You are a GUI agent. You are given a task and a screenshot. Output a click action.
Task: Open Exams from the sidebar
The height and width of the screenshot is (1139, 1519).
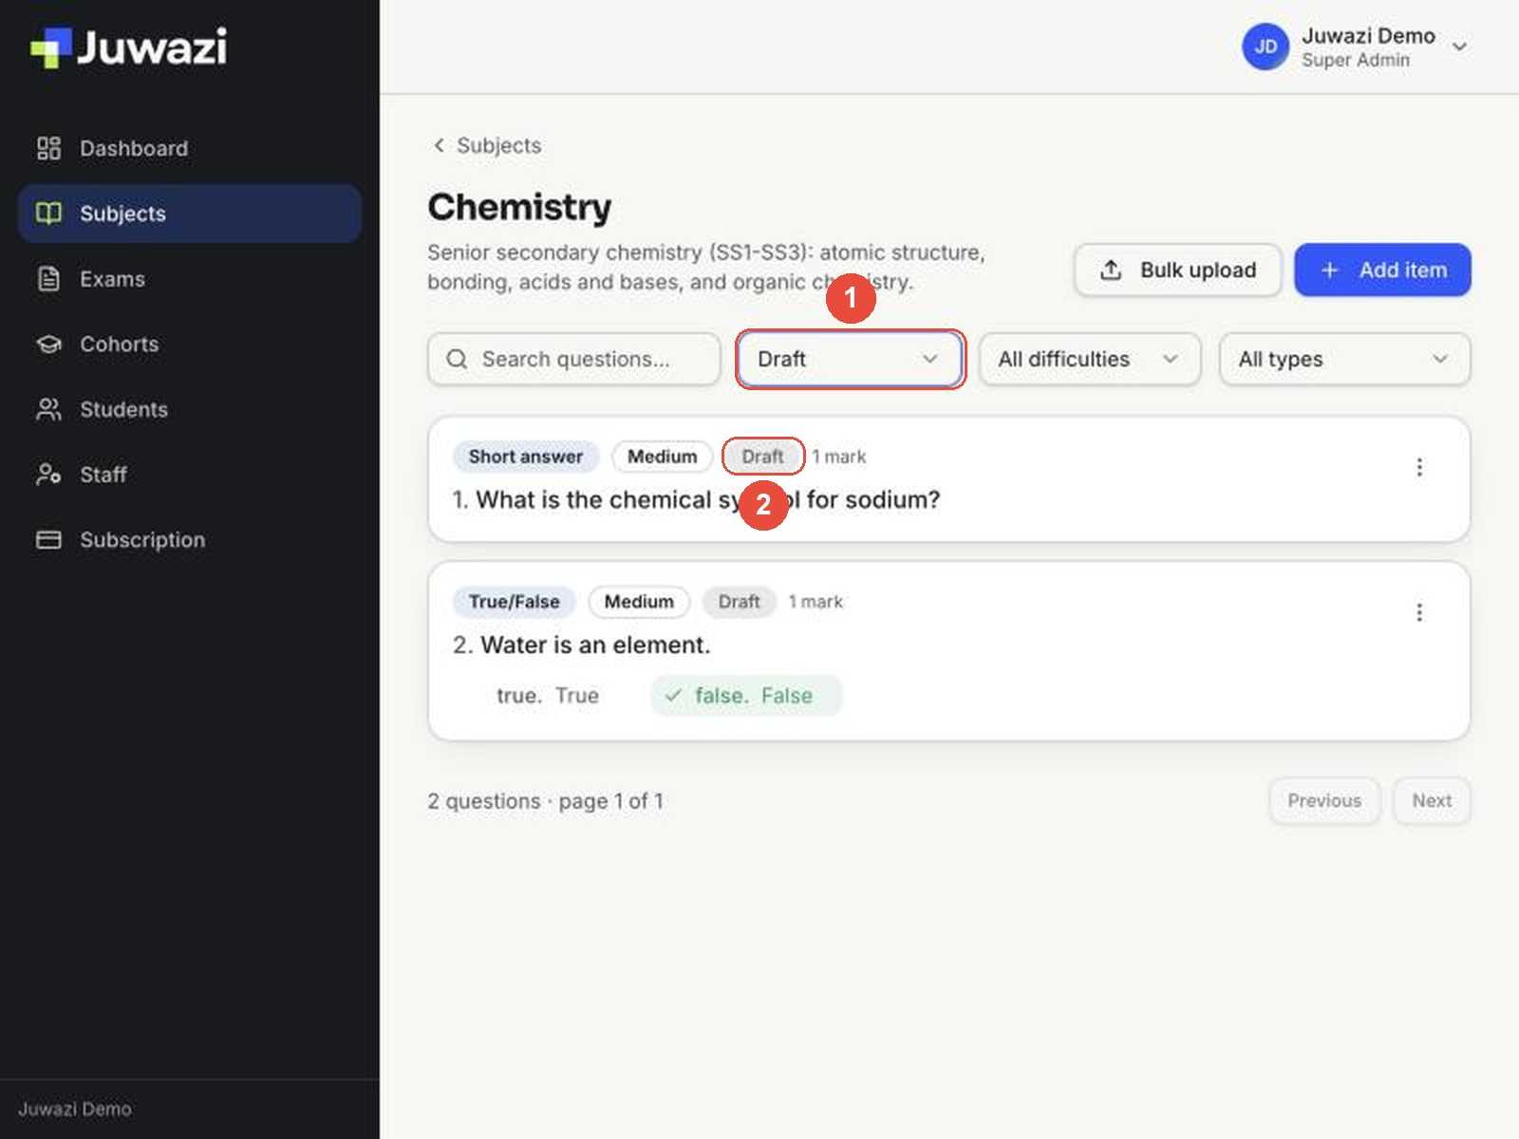pos(190,279)
